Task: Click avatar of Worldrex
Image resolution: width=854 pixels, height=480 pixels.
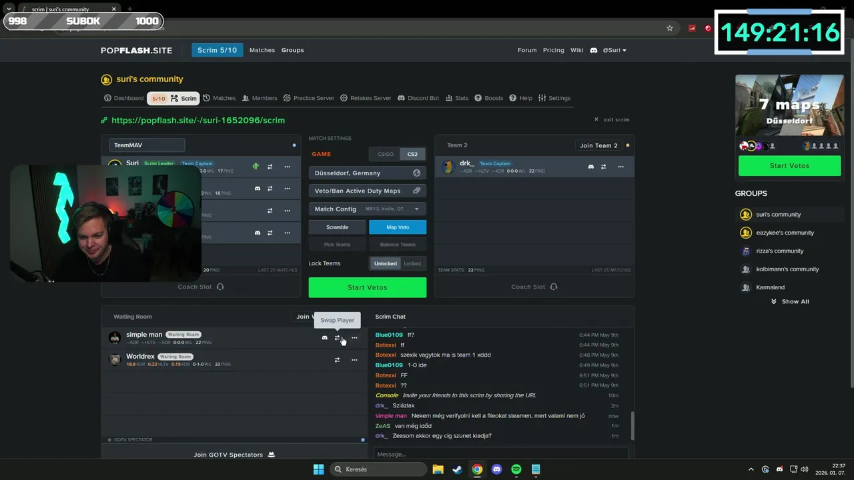Action: [x=115, y=360]
